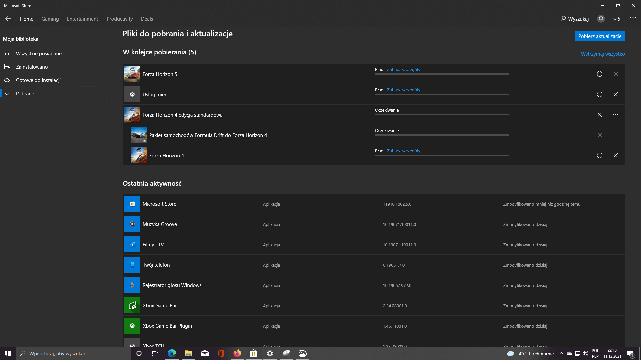Cancel the Formula Drift car pack download
The height and width of the screenshot is (360, 641).
pyautogui.click(x=599, y=135)
